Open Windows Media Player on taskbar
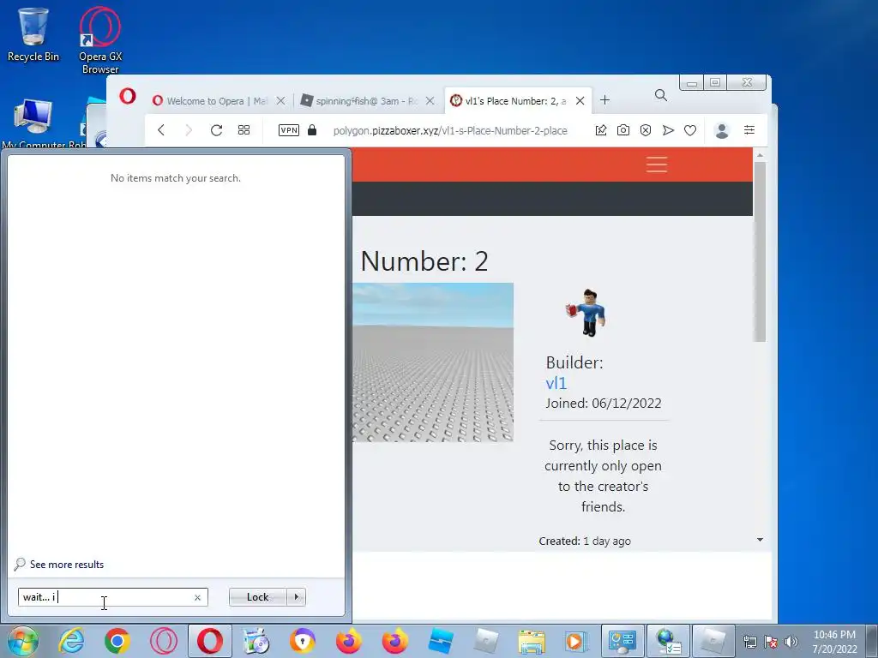 click(575, 641)
